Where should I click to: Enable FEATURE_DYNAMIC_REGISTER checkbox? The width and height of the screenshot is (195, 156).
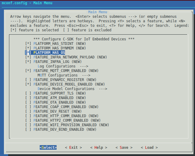click(28, 80)
